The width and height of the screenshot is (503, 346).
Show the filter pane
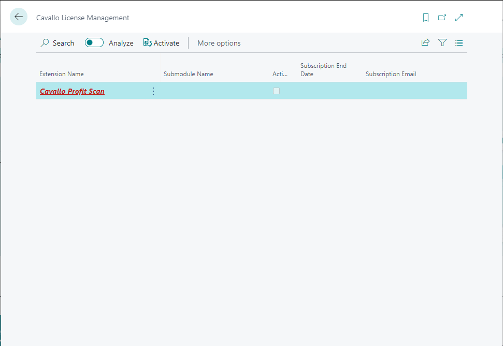point(442,43)
